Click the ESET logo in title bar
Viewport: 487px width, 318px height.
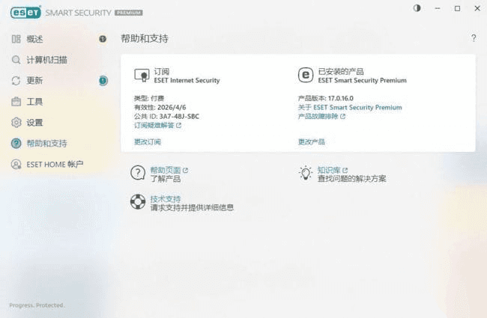click(25, 13)
